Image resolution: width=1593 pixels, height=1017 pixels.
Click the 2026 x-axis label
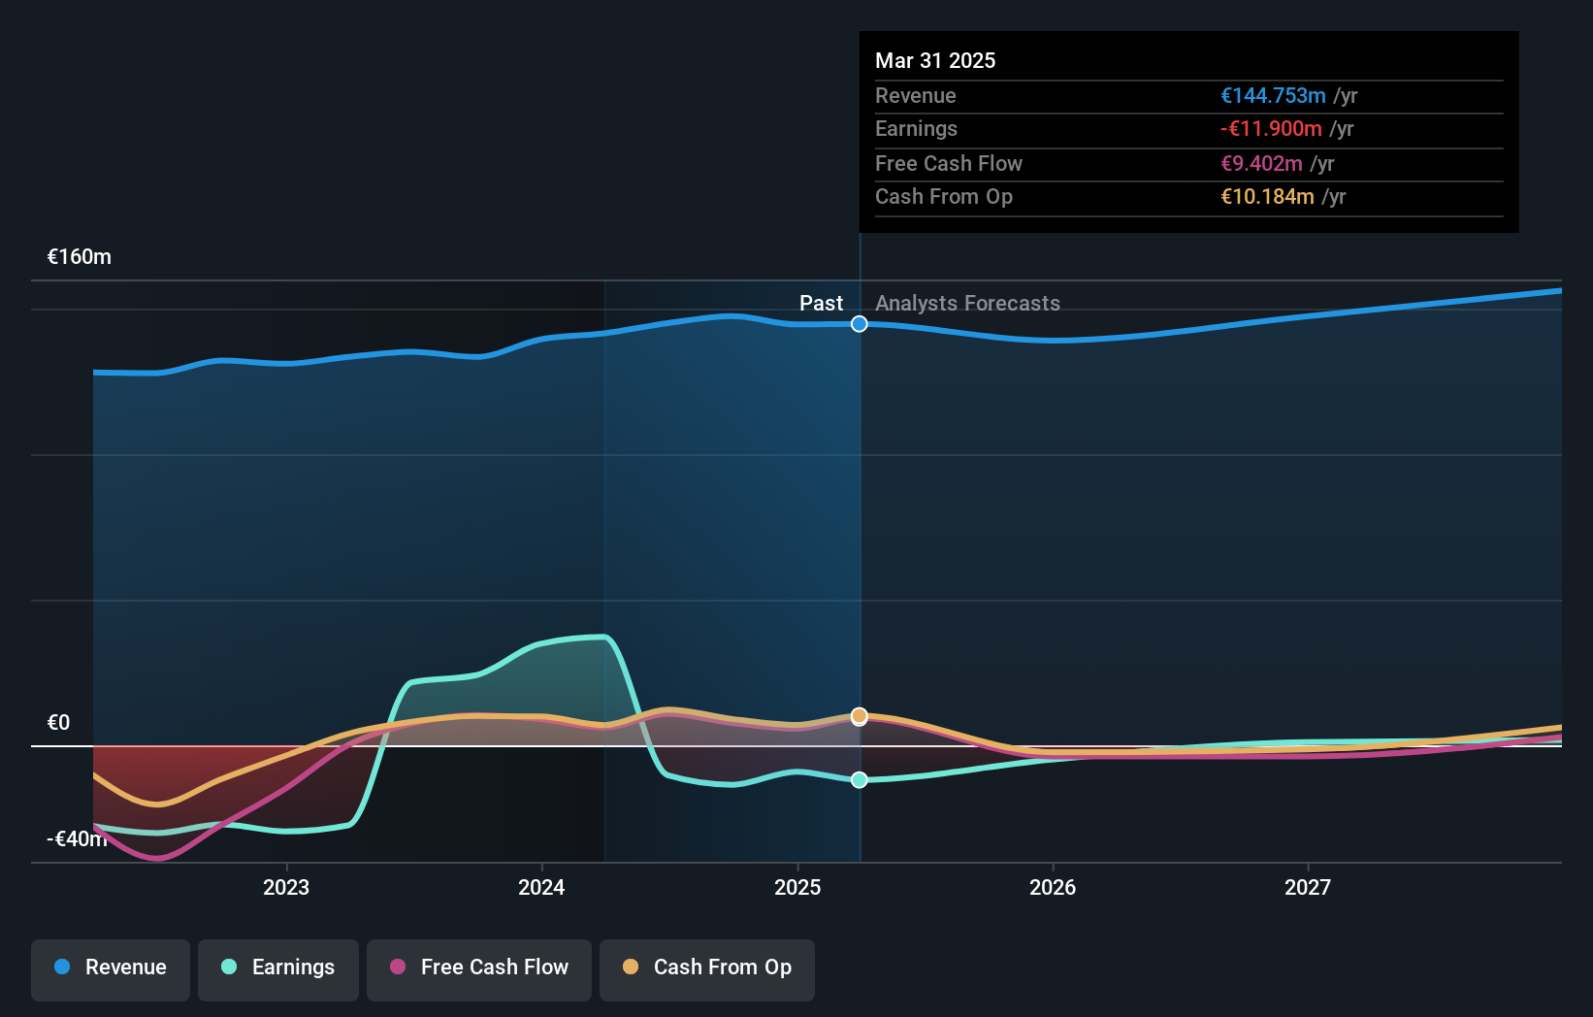pos(1053,887)
